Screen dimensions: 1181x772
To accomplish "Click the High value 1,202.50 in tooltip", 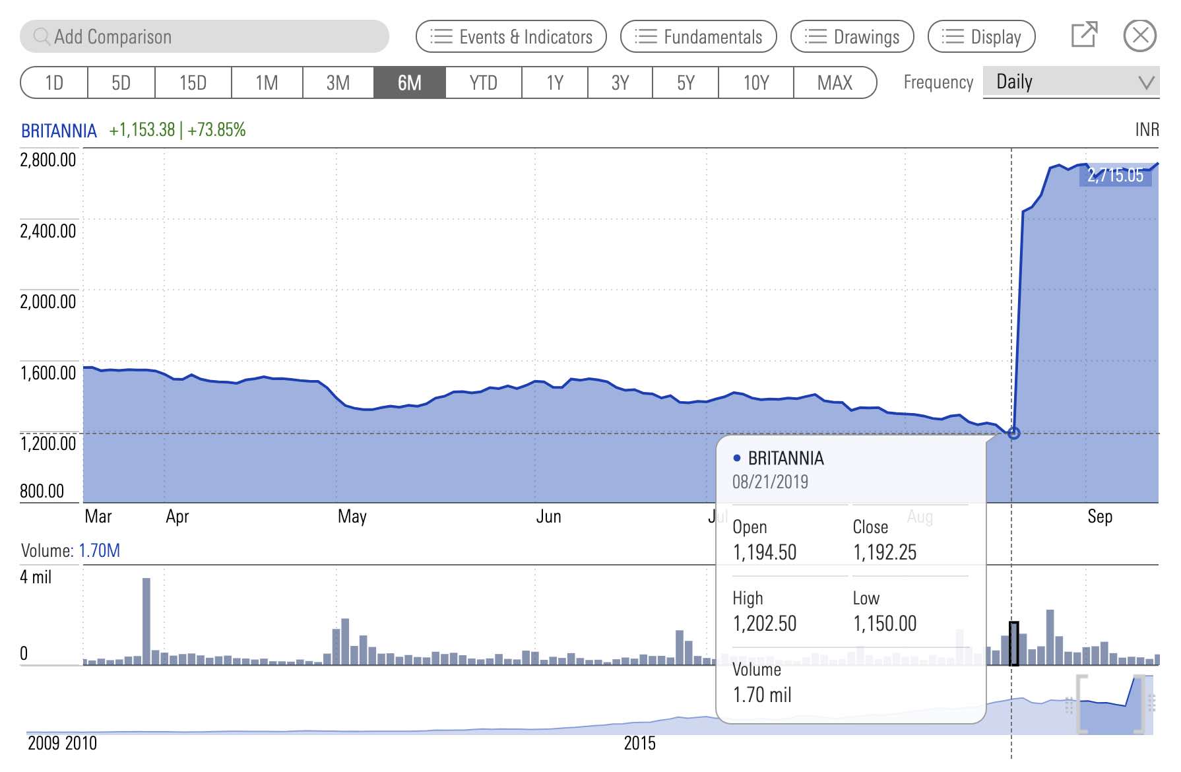I will (765, 624).
